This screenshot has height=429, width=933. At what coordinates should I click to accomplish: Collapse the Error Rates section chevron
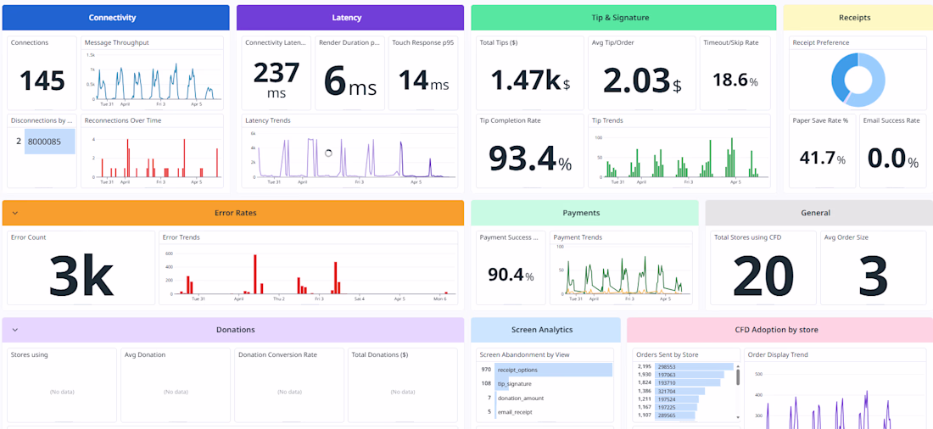pos(15,213)
